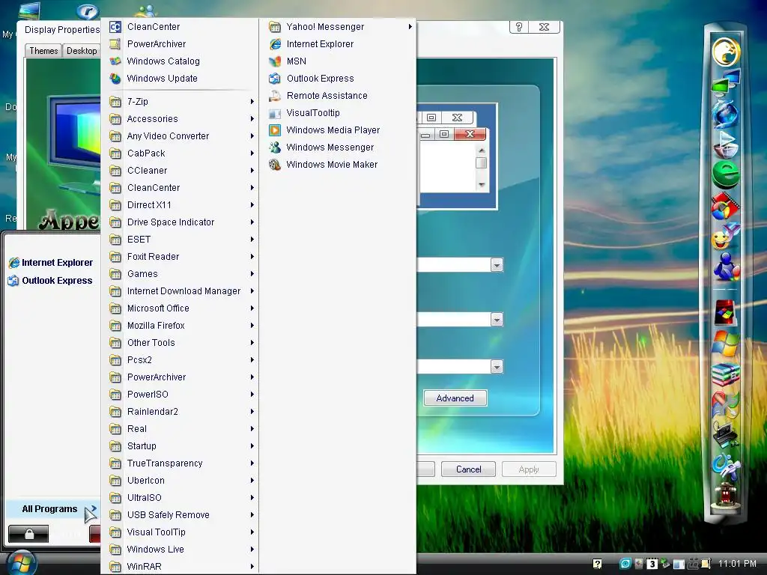Click Cancel in Display Properties
The width and height of the screenshot is (767, 575).
[468, 469]
